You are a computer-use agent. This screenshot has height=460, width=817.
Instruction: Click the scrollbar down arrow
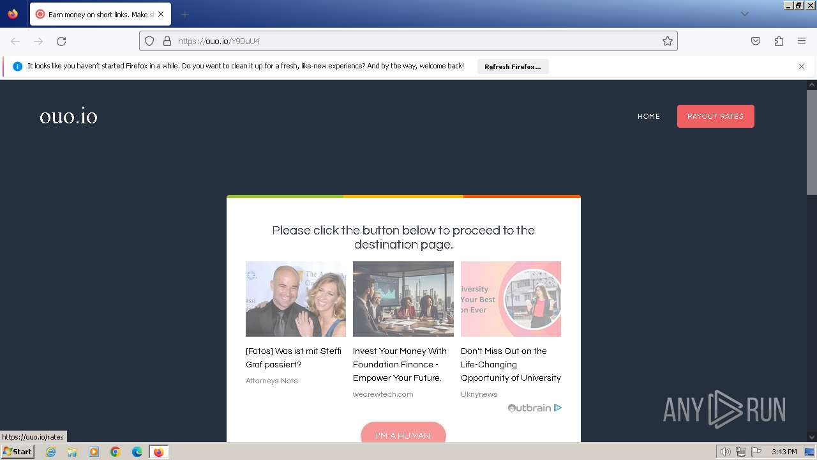click(x=812, y=437)
